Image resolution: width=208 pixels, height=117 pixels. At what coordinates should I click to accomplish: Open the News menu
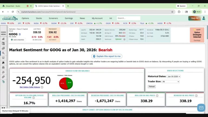(82, 18)
